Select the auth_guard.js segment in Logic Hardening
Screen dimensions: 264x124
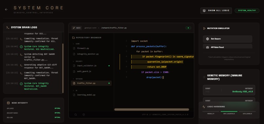click(x=247, y=113)
